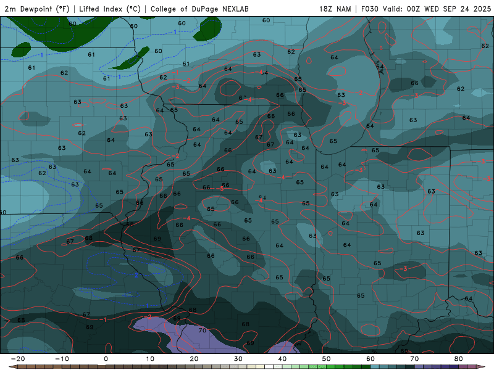Click the blue '2' lifted index contour label
This screenshot has height=370, width=494.
pyautogui.click(x=136, y=275)
